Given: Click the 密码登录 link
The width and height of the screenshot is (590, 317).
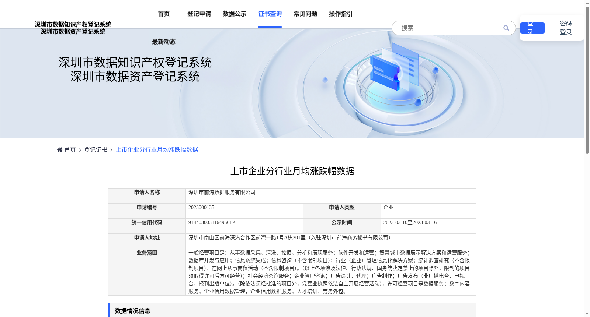Looking at the screenshot, I should coord(566,28).
